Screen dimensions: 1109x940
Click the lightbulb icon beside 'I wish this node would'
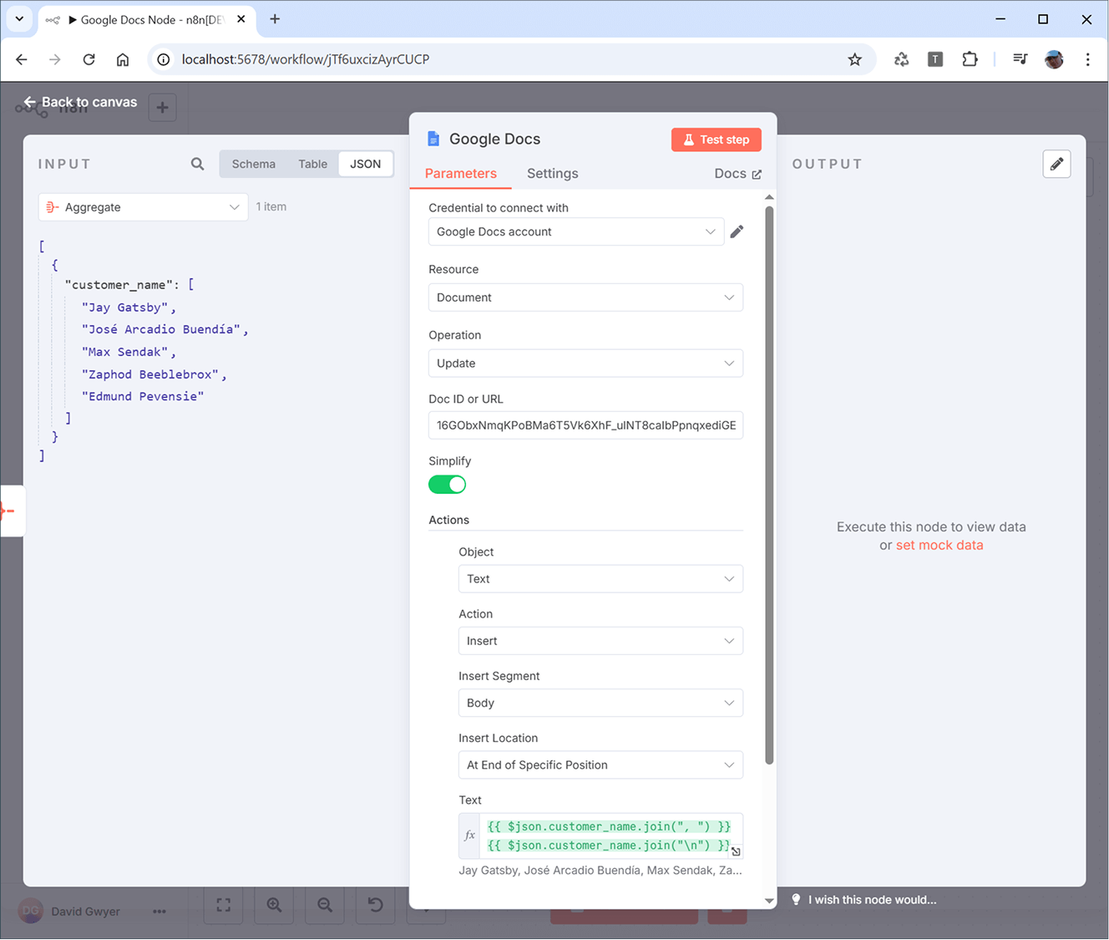click(x=796, y=900)
